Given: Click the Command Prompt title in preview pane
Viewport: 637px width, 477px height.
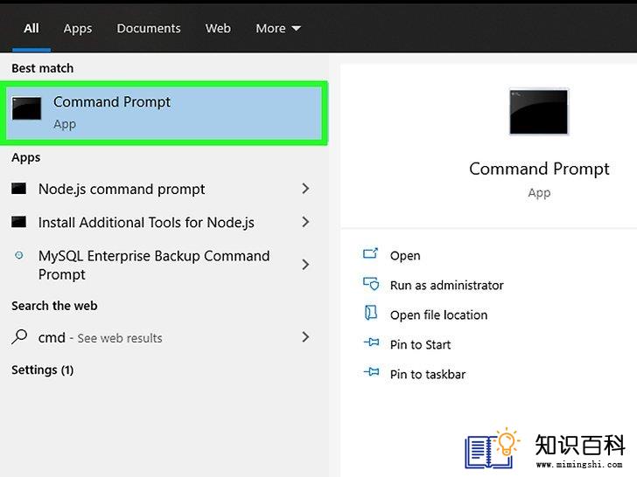Looking at the screenshot, I should 539,169.
